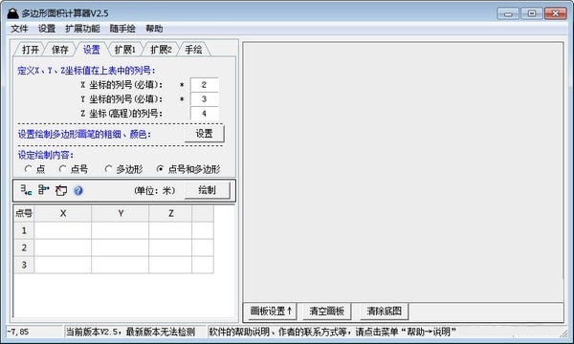574x344 pixels.
Task: Click the 清除底图 button
Action: coord(384,312)
